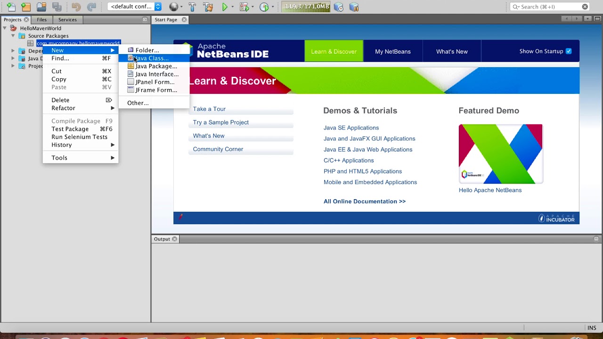This screenshot has width=603, height=339.
Task: Close the Start Page tab
Action: (184, 20)
